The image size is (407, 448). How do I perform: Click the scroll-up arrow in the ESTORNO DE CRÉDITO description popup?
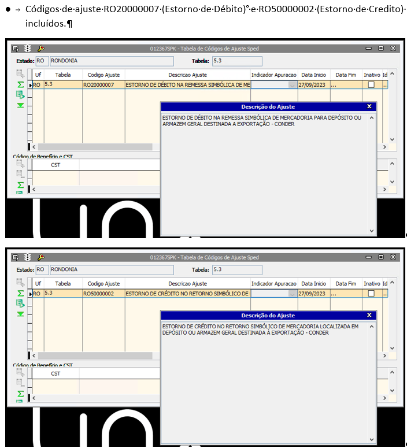(x=372, y=327)
